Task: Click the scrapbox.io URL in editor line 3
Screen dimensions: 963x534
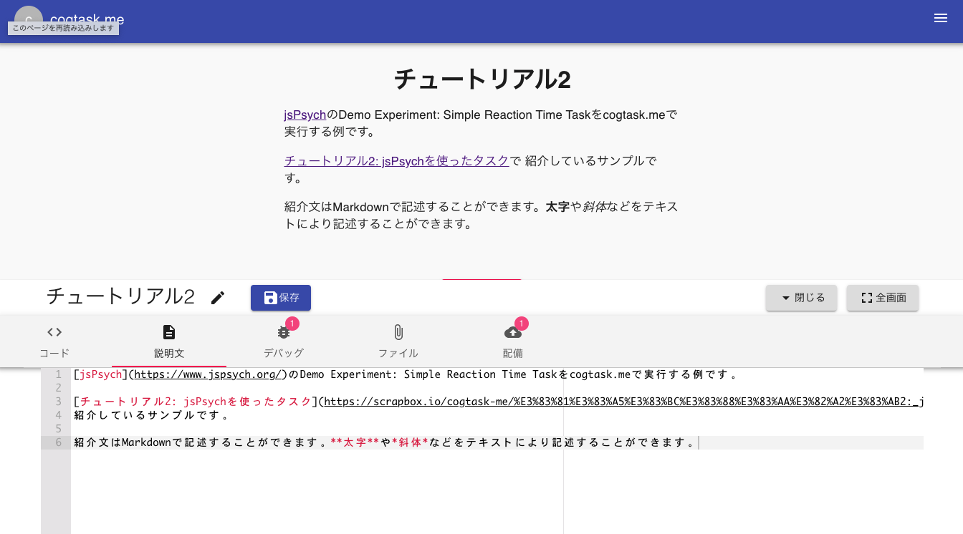Action: (x=622, y=402)
